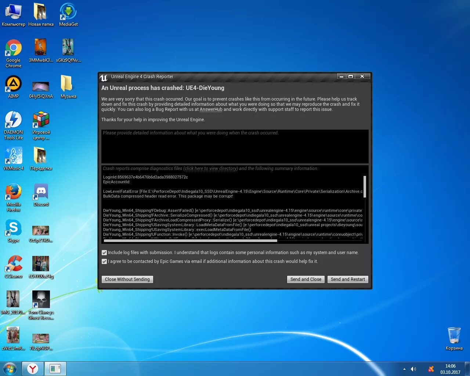Show hidden tray icons arrow
470x376 pixels.
tap(404, 369)
